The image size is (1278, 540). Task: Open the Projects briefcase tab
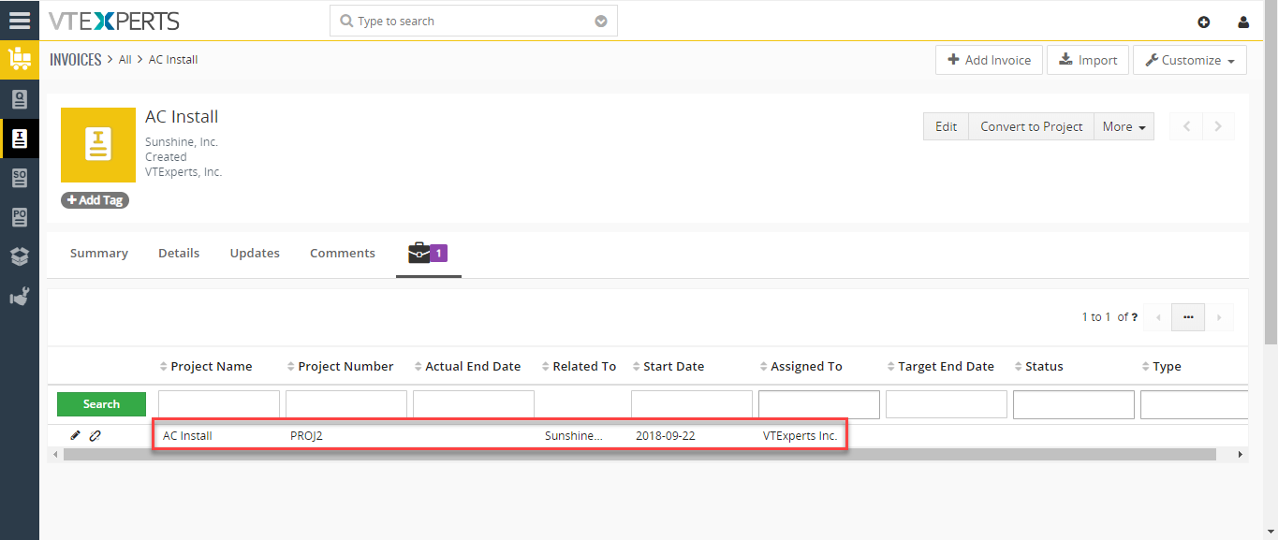click(429, 253)
